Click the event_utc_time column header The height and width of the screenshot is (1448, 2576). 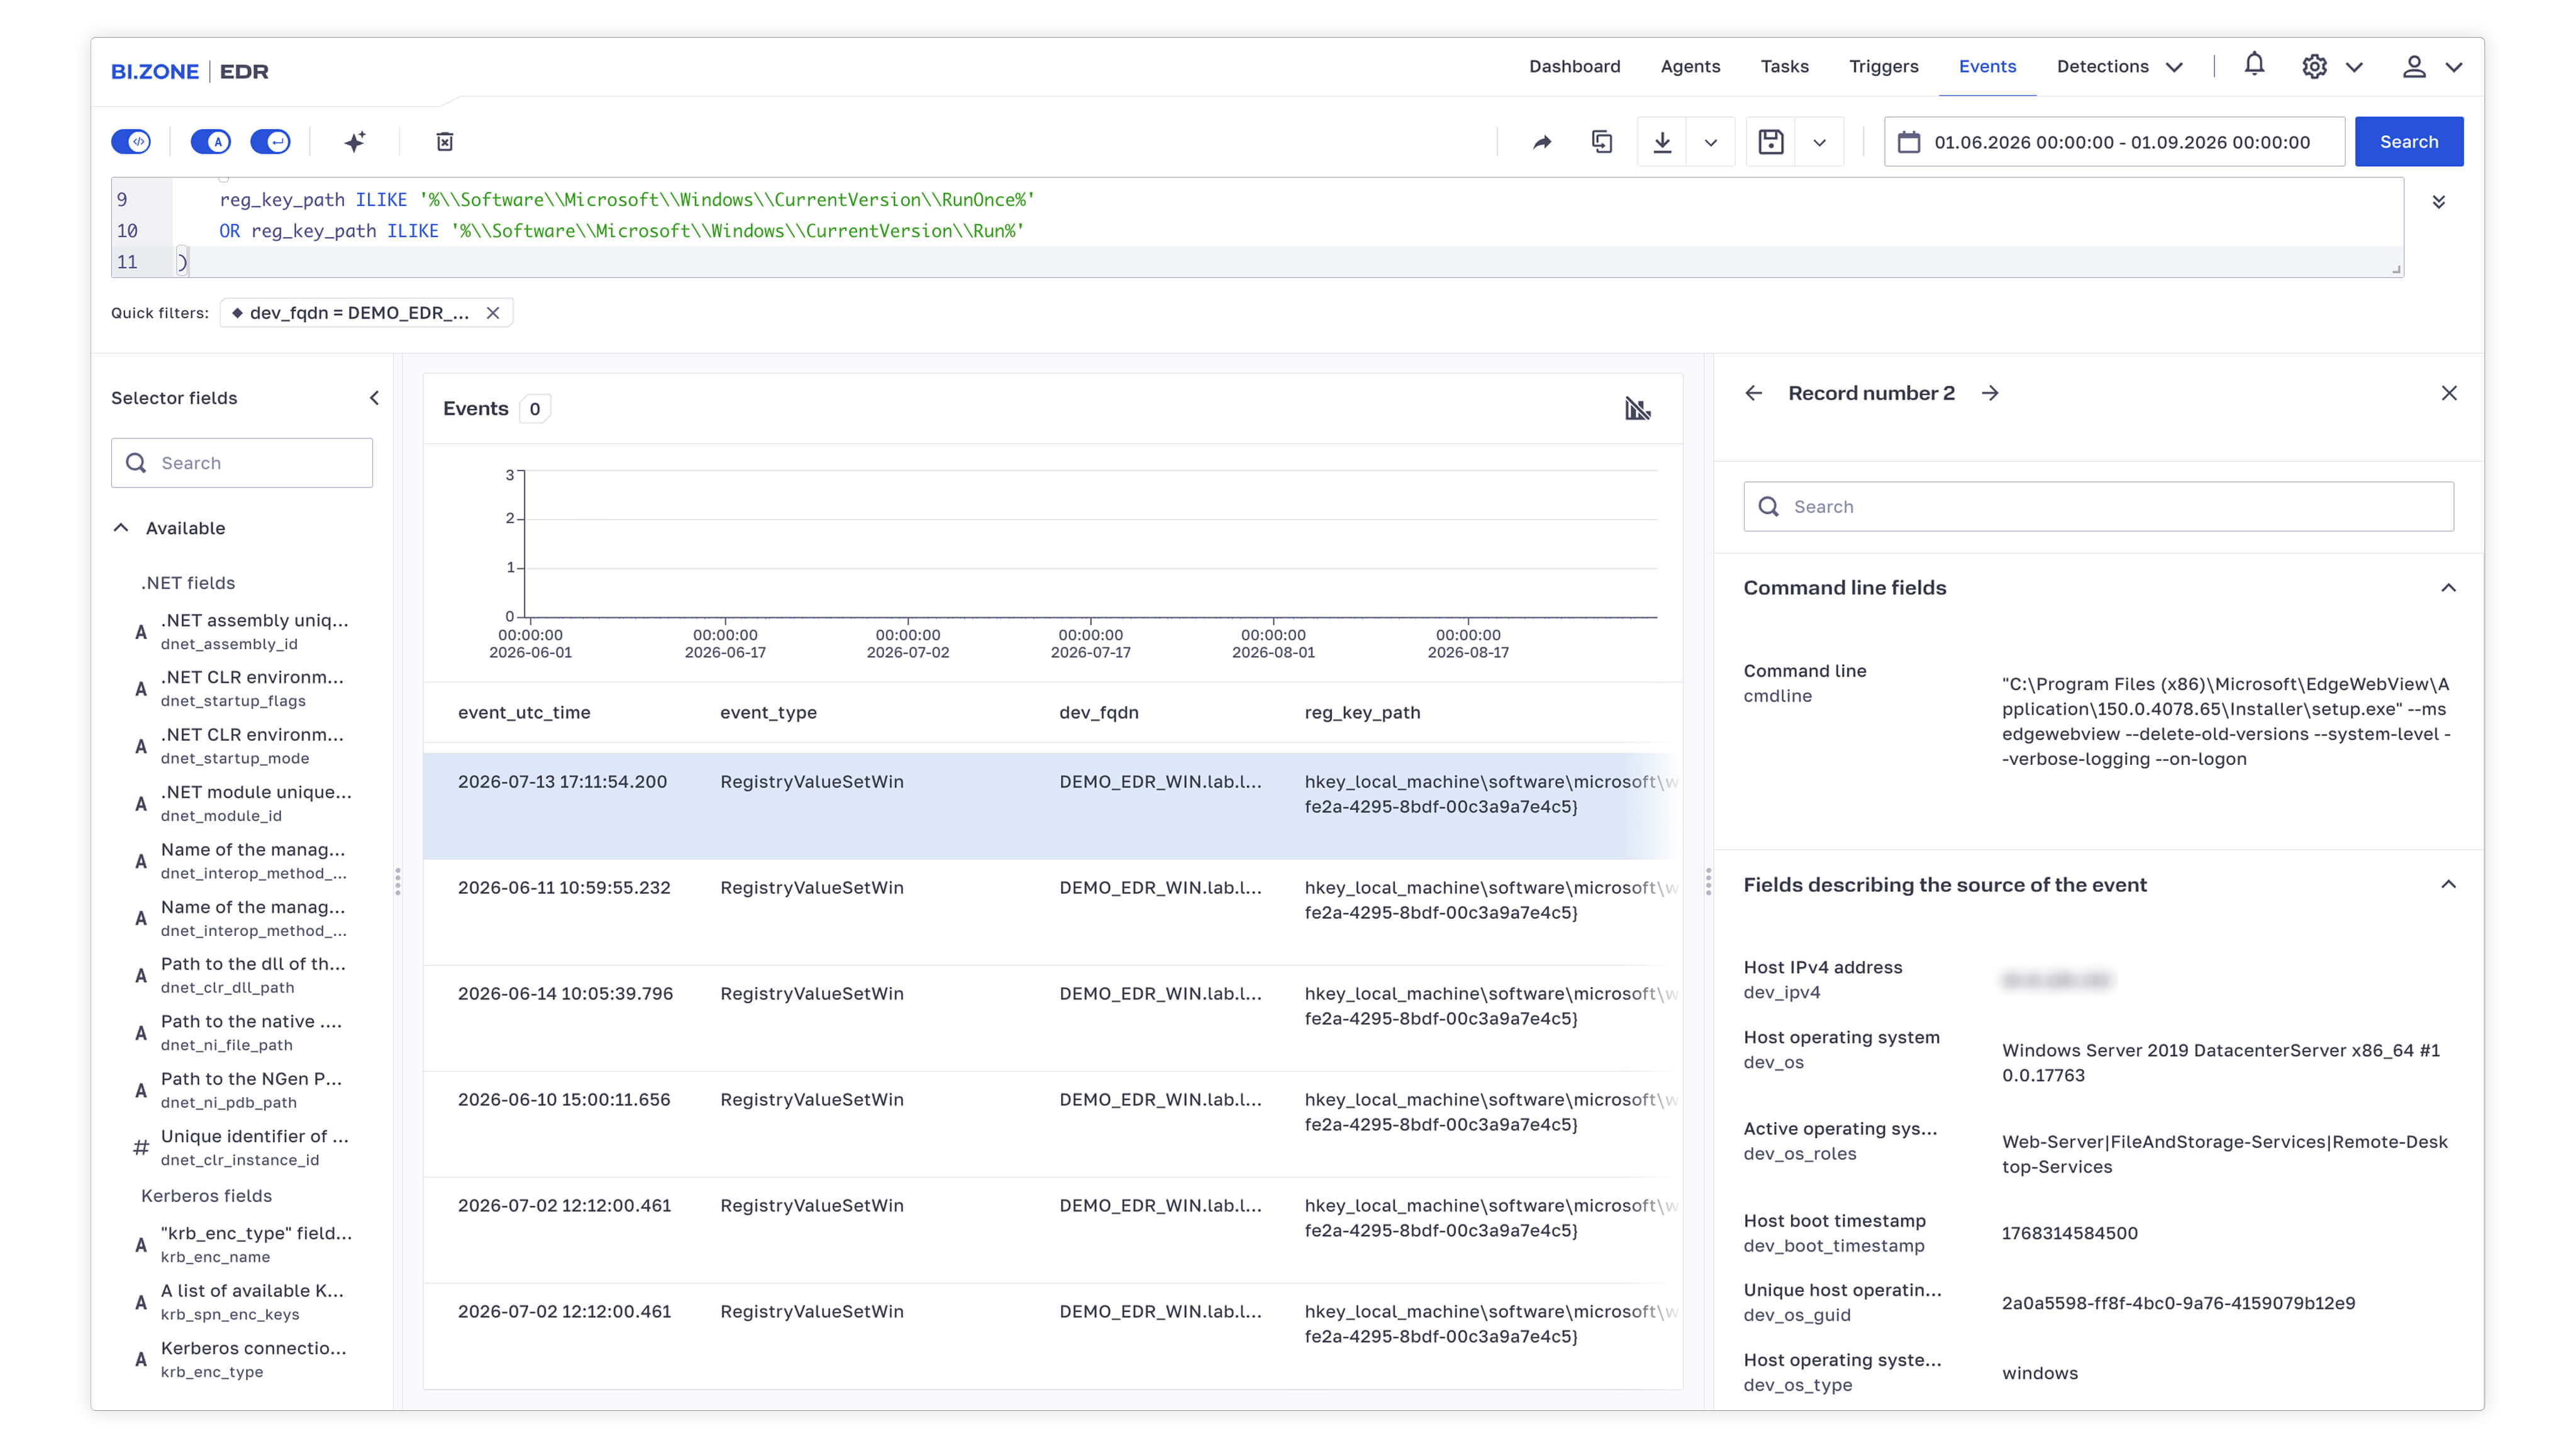click(524, 712)
